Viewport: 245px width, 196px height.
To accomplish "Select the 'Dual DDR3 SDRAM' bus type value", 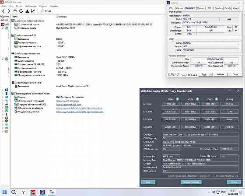I will pyautogui.click(x=66, y=57).
